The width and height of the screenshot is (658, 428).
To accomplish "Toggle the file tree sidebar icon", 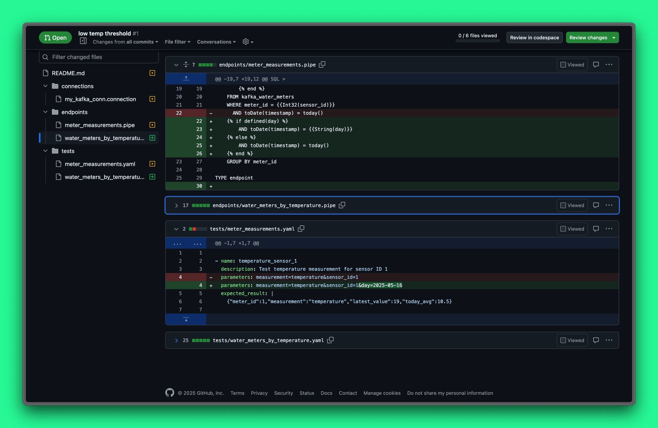I will click(x=83, y=41).
